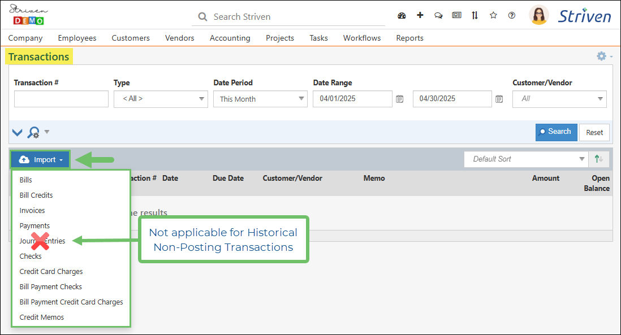621x335 pixels.
Task: Click the plus quick-add icon
Action: [420, 15]
